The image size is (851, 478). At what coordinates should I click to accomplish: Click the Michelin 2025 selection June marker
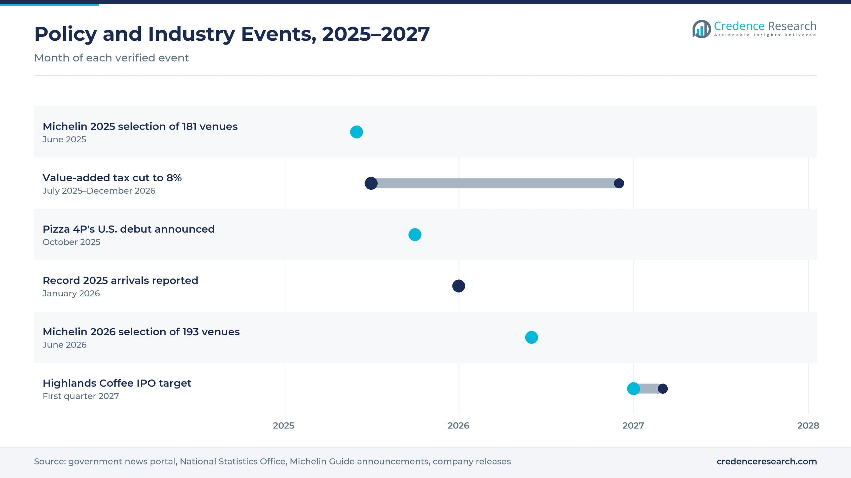pyautogui.click(x=356, y=132)
